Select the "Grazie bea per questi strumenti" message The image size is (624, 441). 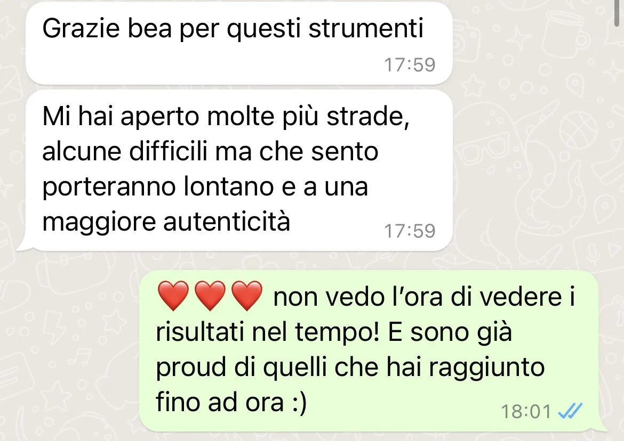[x=239, y=43]
